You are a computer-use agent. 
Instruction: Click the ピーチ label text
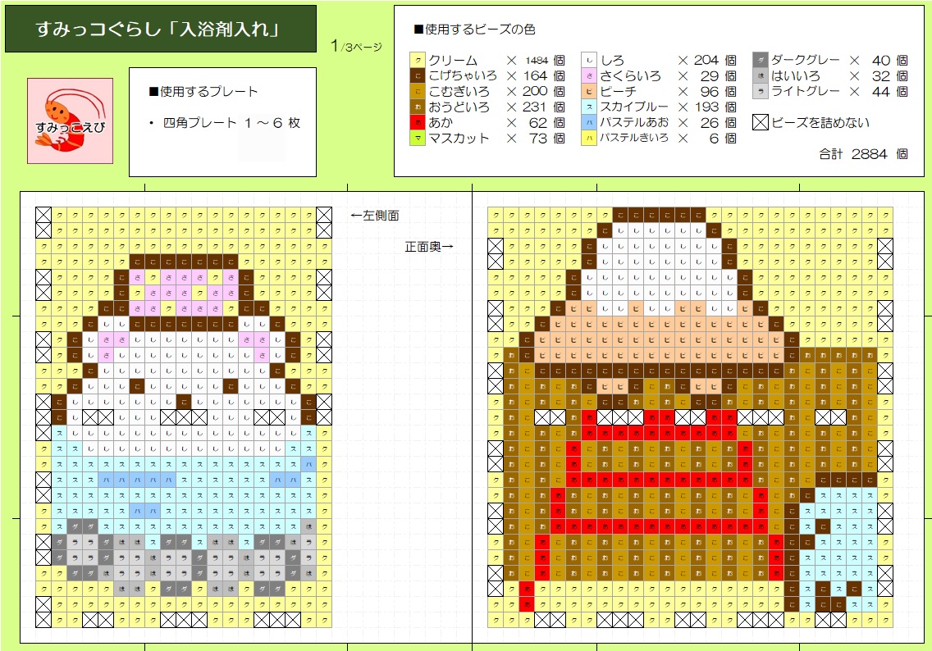[x=618, y=92]
